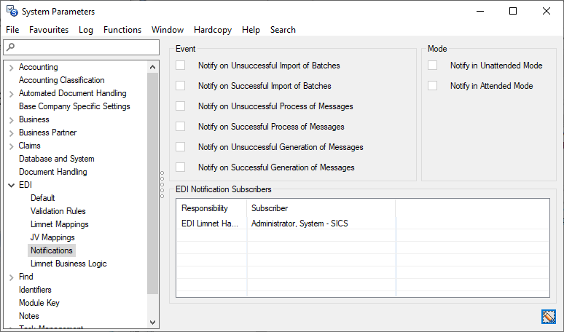The image size is (564, 332).
Task: Open the Functions menu
Action: click(122, 30)
